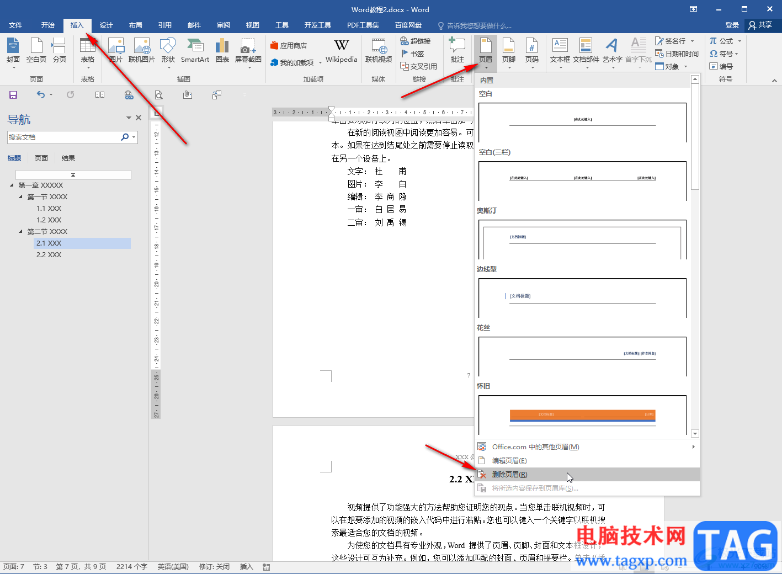This screenshot has height=574, width=782.
Task: Select the 怀旧 orange header thumbnail
Action: 582,415
